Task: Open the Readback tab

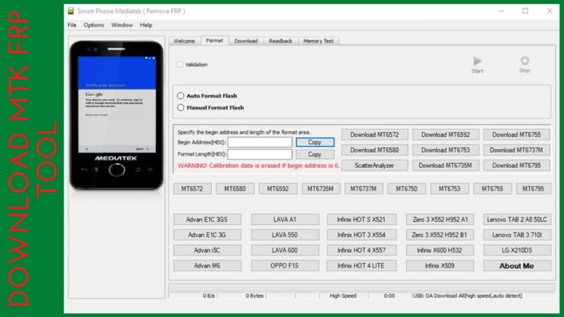Action: click(x=281, y=41)
